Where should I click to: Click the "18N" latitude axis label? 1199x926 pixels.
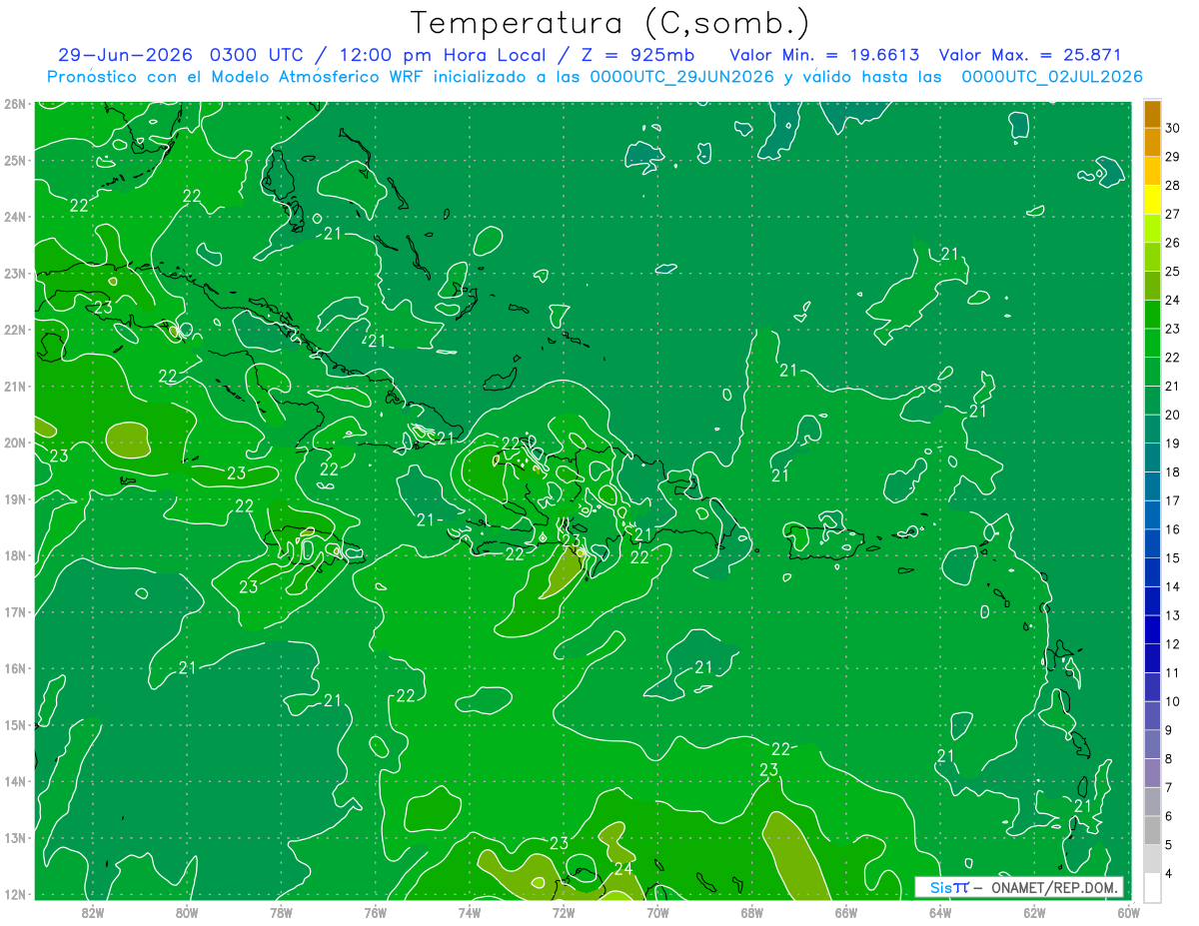[14, 555]
